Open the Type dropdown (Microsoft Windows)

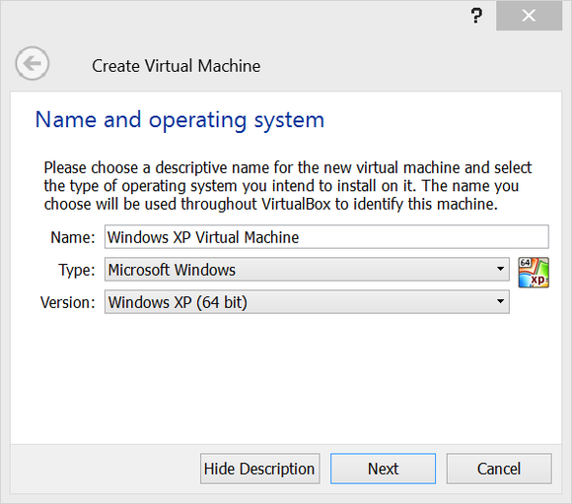[307, 270]
